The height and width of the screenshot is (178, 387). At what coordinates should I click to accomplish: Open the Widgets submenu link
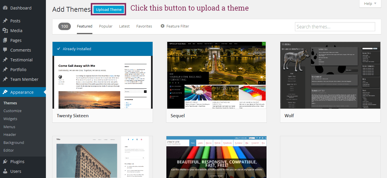[x=10, y=119]
